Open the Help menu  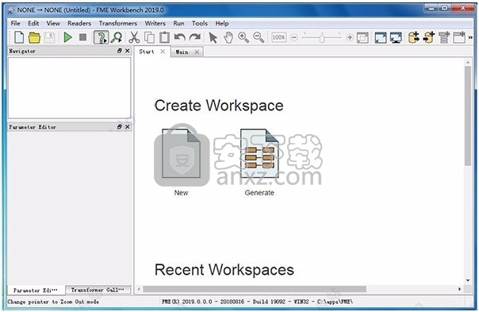point(222,23)
